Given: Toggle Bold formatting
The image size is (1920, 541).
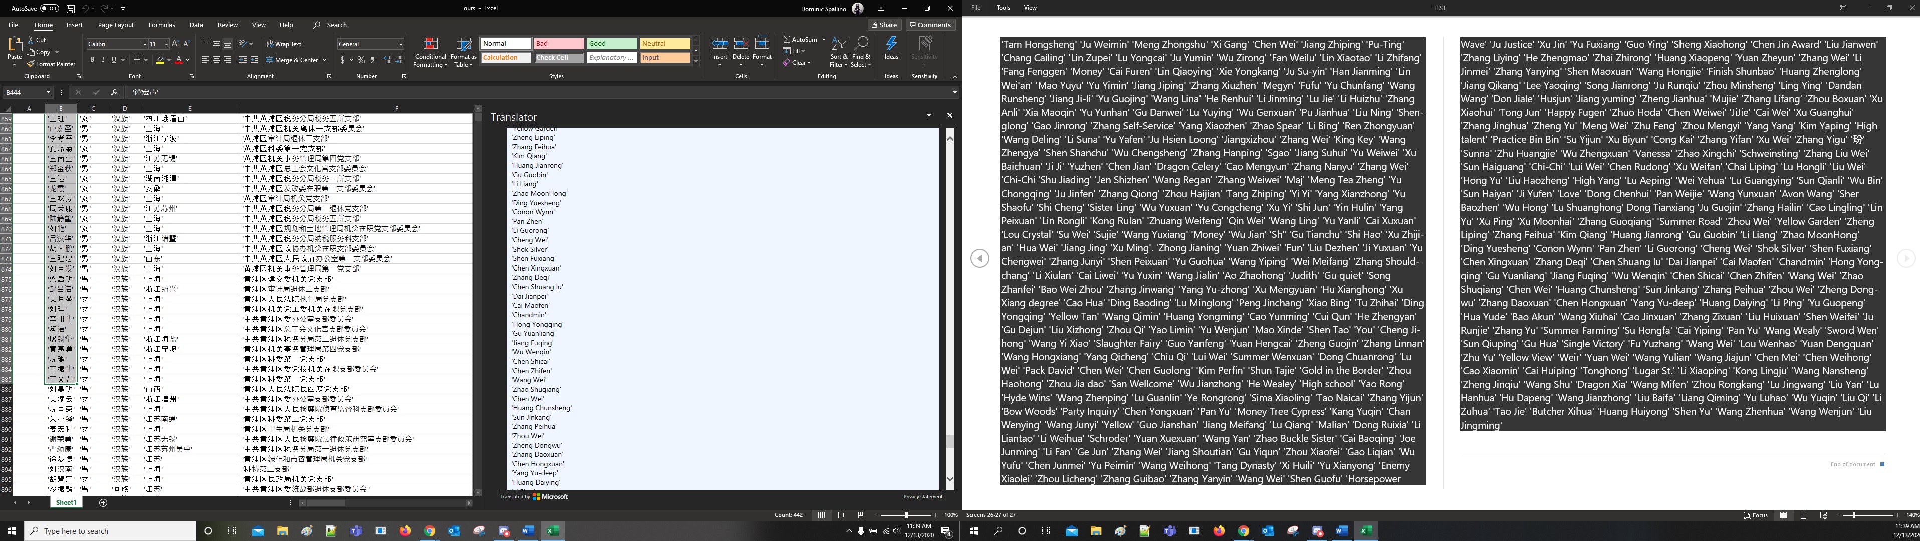Looking at the screenshot, I should (x=92, y=60).
